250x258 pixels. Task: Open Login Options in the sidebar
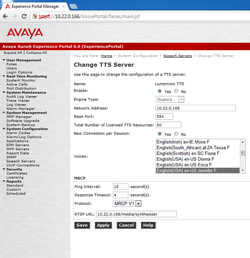19,72
